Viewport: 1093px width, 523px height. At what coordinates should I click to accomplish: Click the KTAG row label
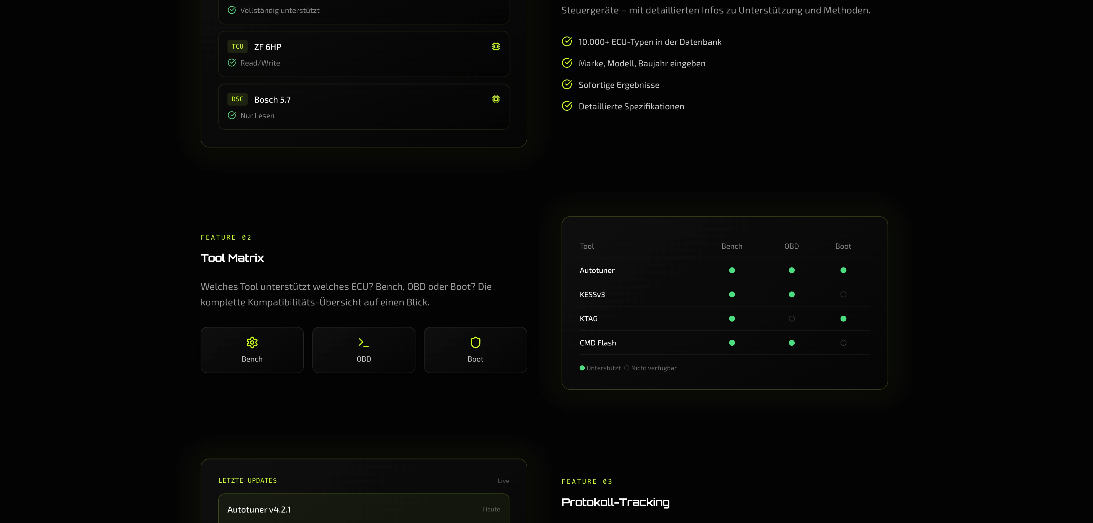click(x=588, y=319)
